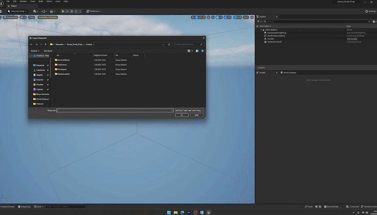Open the Tools menu
This screenshot has height=215, width=377.
(32, 2)
